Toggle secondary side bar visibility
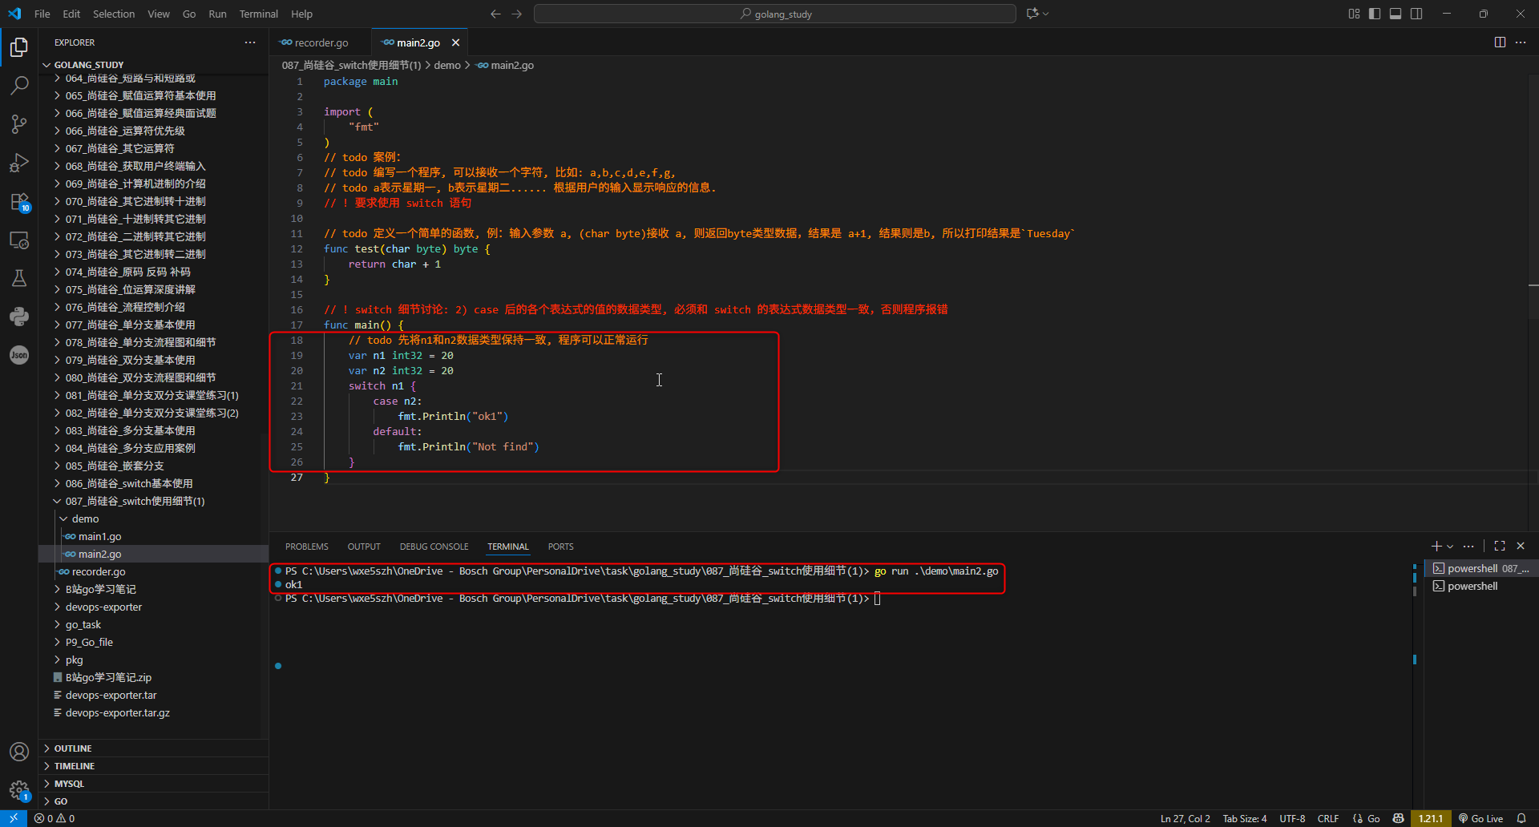 [x=1416, y=14]
